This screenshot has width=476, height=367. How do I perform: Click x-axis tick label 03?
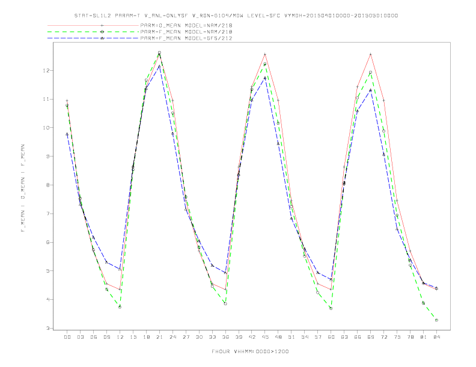[80, 337]
